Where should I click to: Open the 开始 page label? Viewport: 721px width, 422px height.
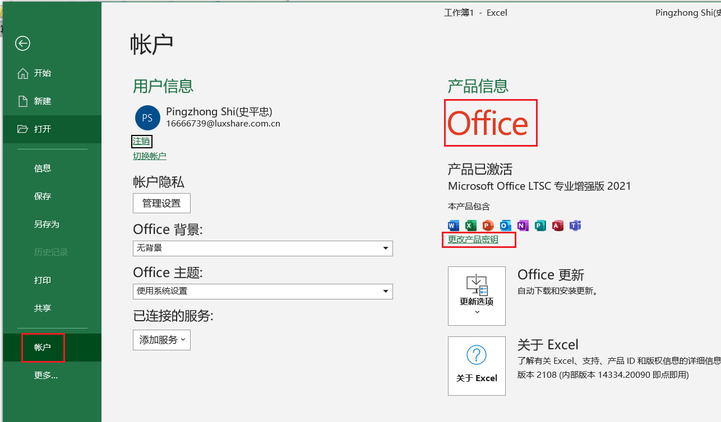pyautogui.click(x=43, y=73)
